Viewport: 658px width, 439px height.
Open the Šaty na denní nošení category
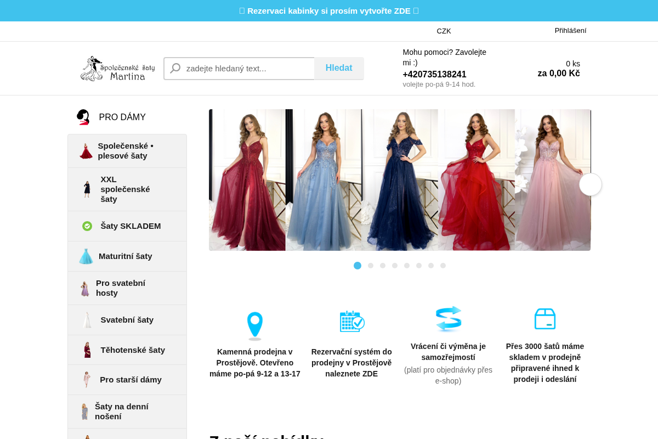tap(127, 412)
